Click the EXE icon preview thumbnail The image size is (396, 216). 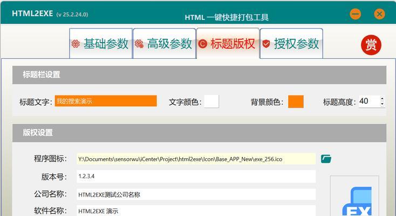354,196
